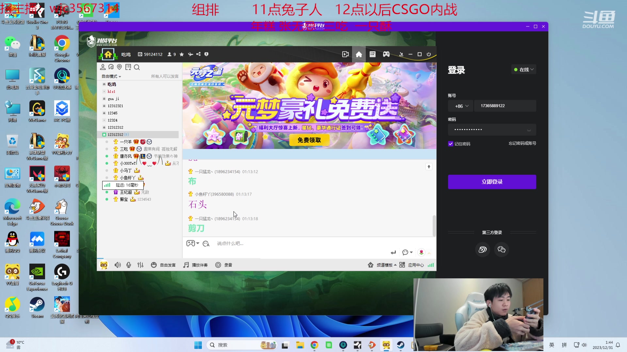Click the power exit icon in YY toolbar
627x352 pixels.
point(429,54)
